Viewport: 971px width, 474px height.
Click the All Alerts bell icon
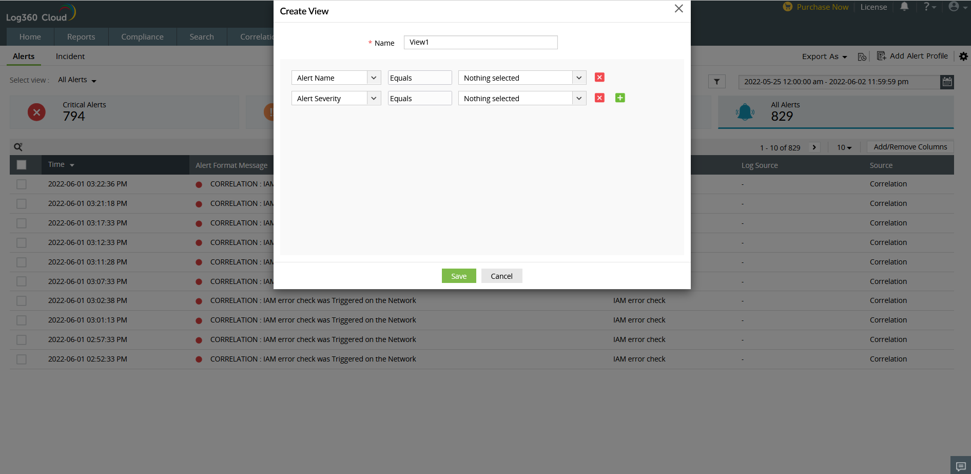[x=745, y=112]
